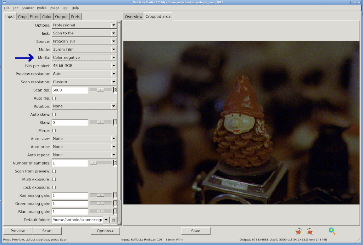This screenshot has width=363, height=245.
Task: Open the Edit menu
Action: point(16,8)
